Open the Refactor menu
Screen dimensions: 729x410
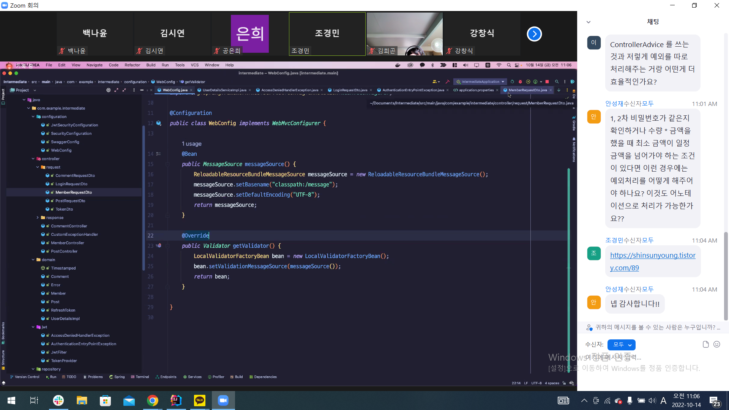(x=132, y=65)
